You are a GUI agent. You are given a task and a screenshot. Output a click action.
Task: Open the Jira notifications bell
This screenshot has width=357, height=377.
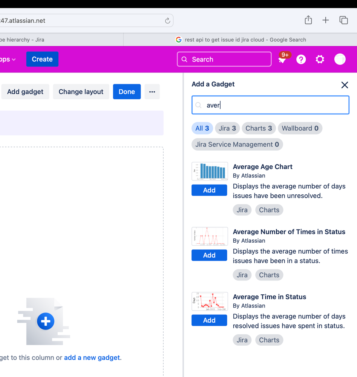click(x=282, y=60)
